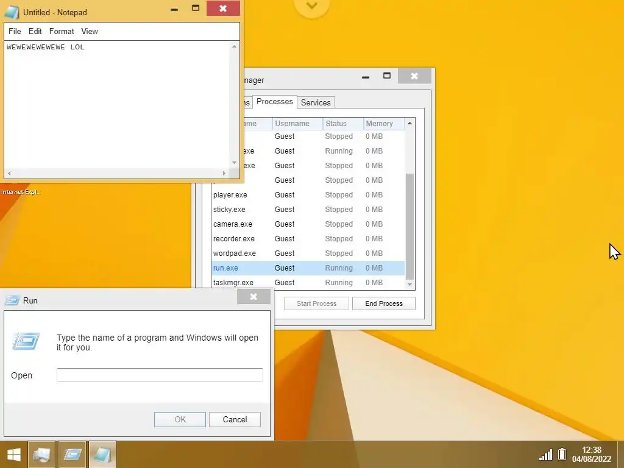Close the Notepad window
The width and height of the screenshot is (624, 468).
coord(223,8)
